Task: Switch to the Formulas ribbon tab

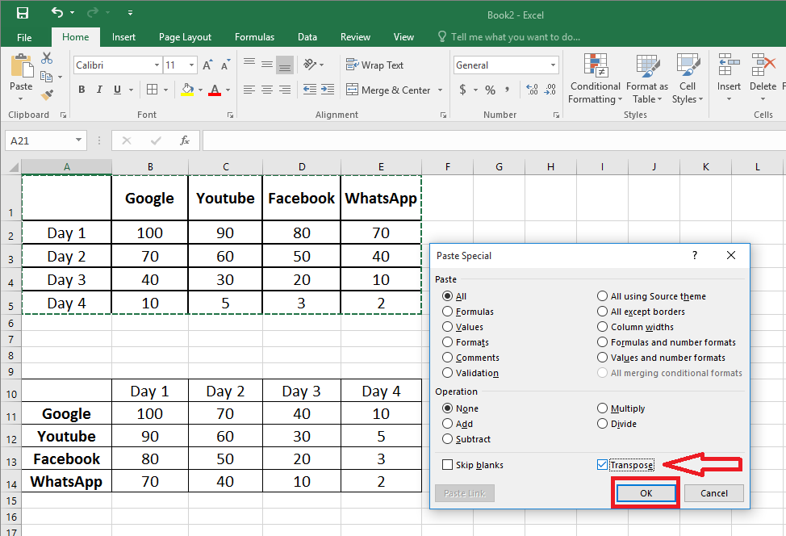Action: coord(254,36)
